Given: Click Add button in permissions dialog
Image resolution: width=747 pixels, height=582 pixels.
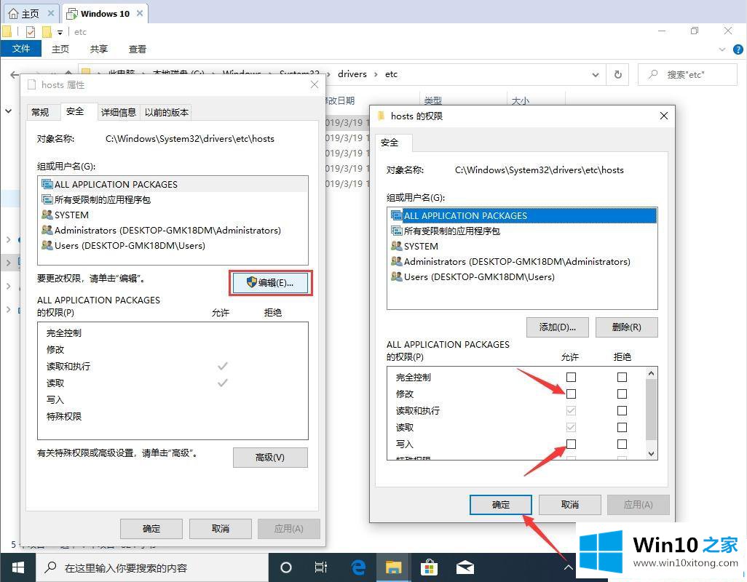Looking at the screenshot, I should pos(558,327).
